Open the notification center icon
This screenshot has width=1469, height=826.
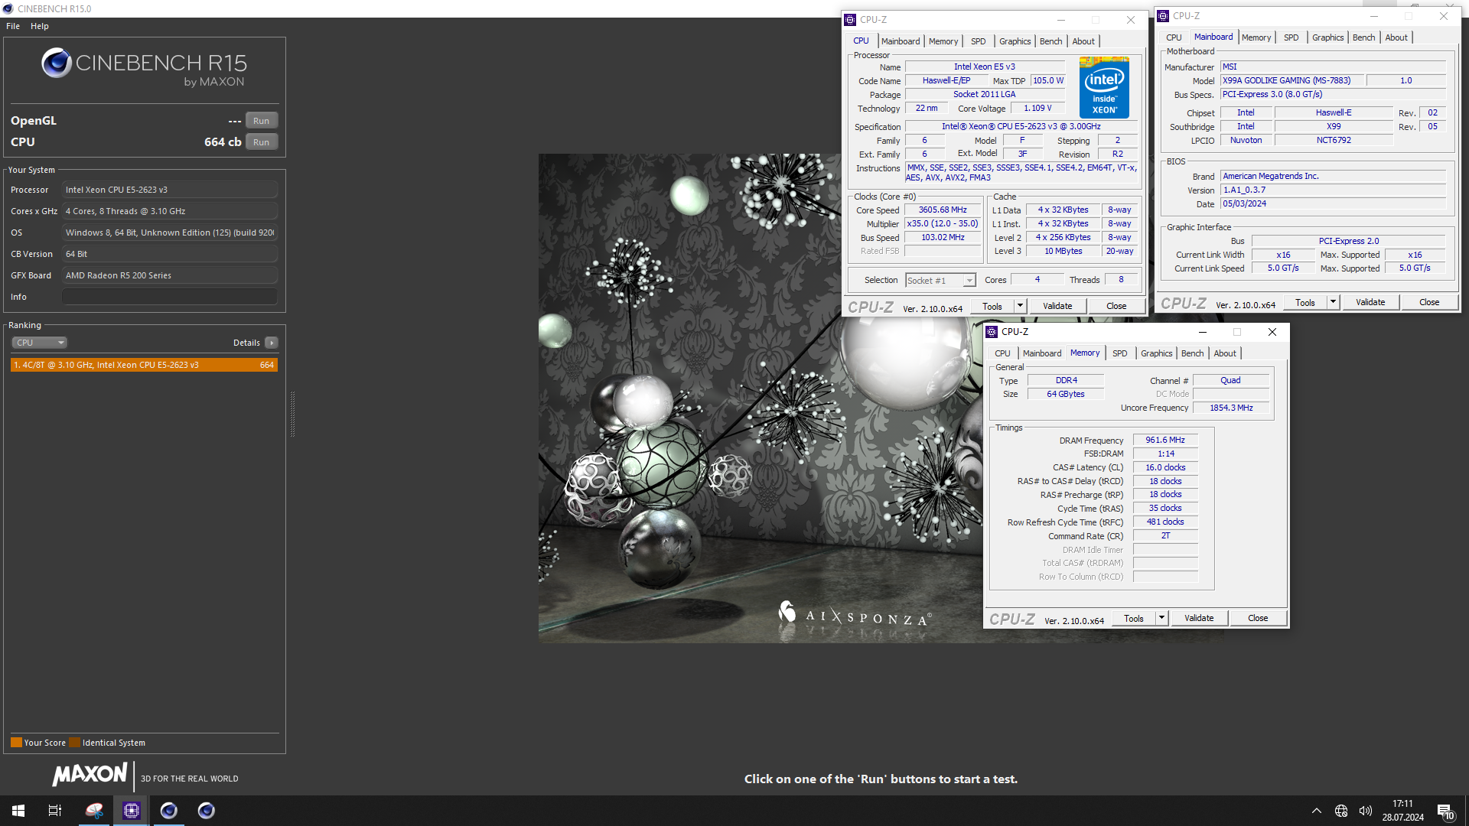click(x=1445, y=811)
